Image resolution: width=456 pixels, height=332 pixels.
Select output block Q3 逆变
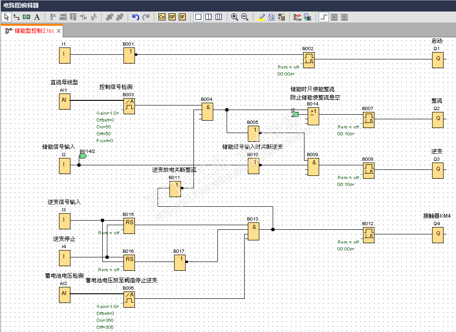point(438,171)
